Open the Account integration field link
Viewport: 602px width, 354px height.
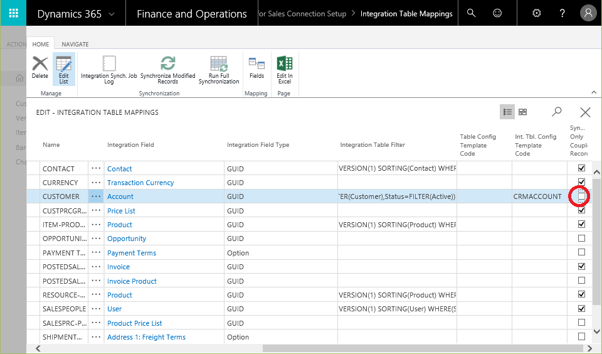[x=120, y=196]
